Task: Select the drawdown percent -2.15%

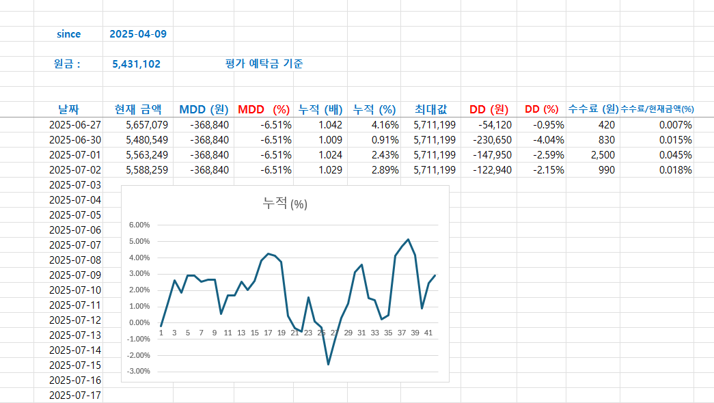Action: pyautogui.click(x=549, y=170)
